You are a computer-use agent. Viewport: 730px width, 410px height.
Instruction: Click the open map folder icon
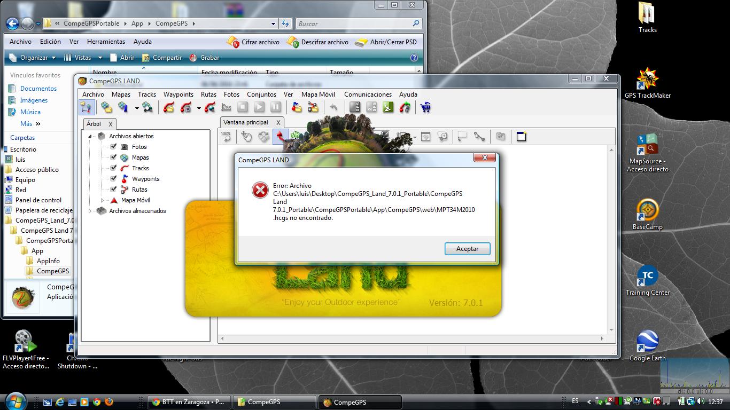[106, 107]
